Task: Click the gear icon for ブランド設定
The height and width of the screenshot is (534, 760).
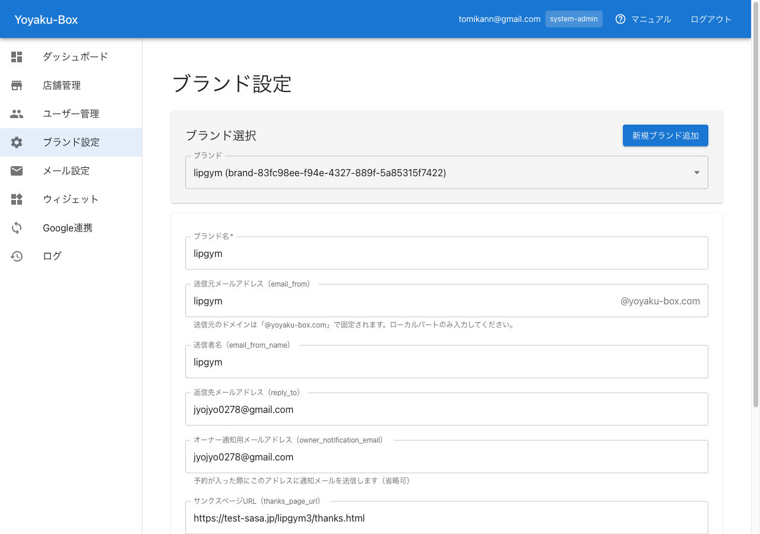Action: click(17, 142)
